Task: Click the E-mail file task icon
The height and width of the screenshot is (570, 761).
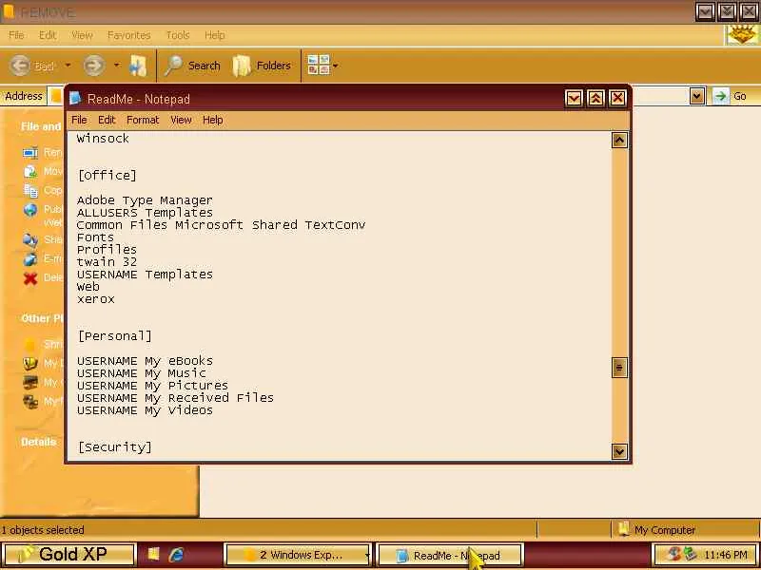Action: coord(30,258)
